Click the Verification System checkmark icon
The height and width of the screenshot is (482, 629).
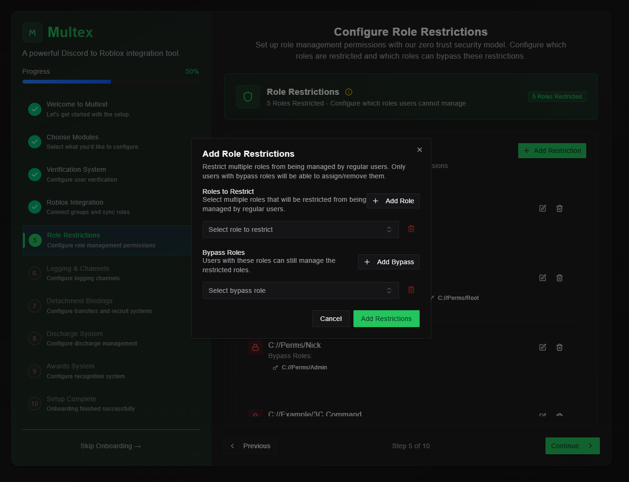click(x=35, y=175)
